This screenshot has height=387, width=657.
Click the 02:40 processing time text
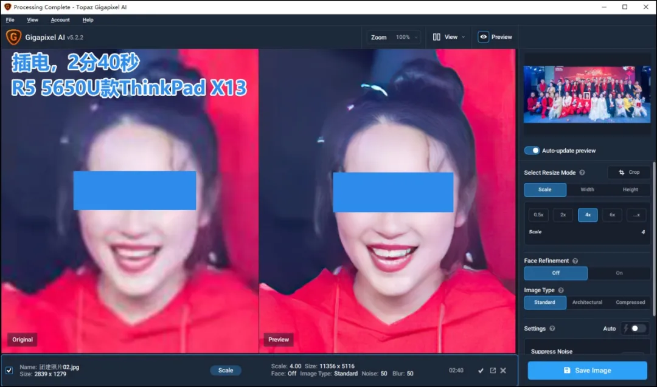(x=456, y=371)
